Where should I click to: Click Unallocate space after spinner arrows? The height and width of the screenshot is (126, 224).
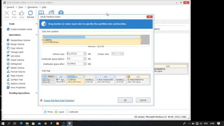pos(85,64)
